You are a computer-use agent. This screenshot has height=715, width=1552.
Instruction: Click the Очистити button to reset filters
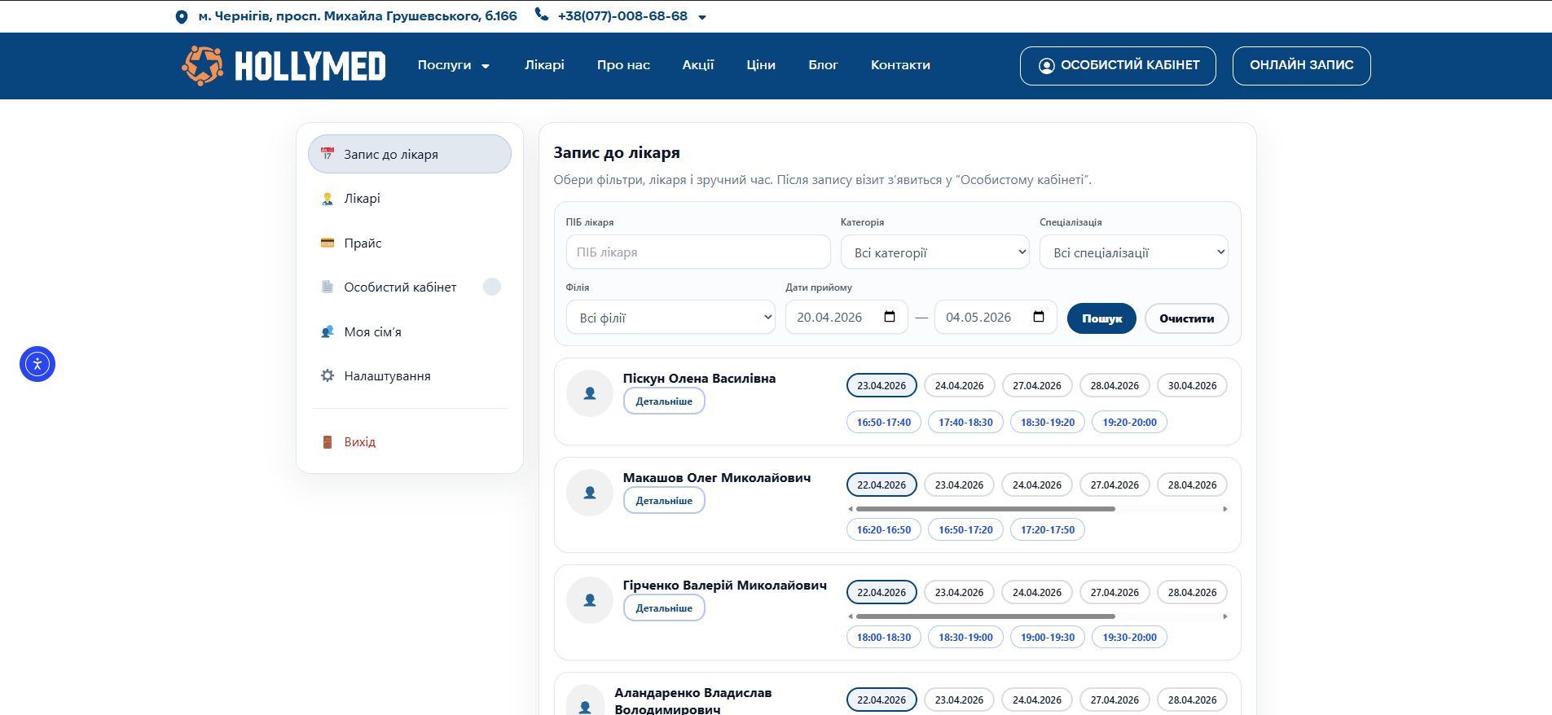tap(1186, 318)
